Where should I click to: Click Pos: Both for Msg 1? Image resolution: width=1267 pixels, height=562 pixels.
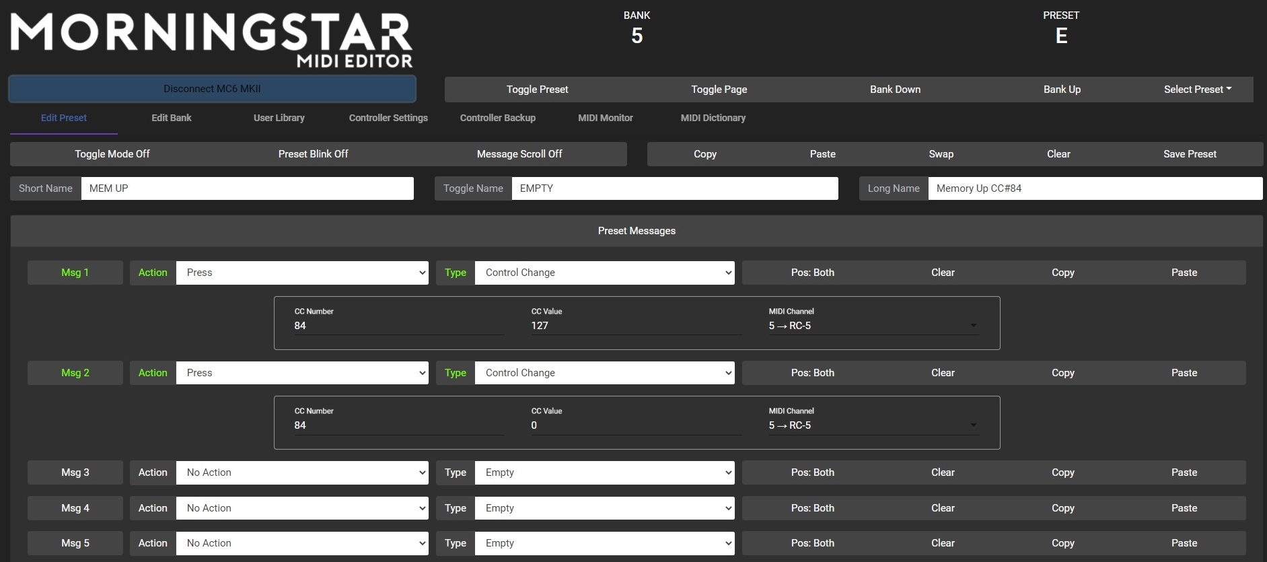(812, 273)
